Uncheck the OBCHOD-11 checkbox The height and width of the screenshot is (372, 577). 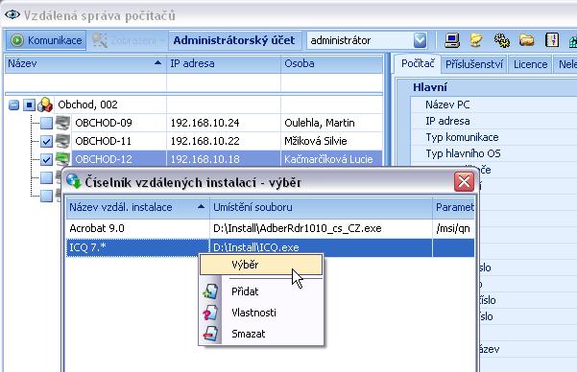[x=46, y=141]
